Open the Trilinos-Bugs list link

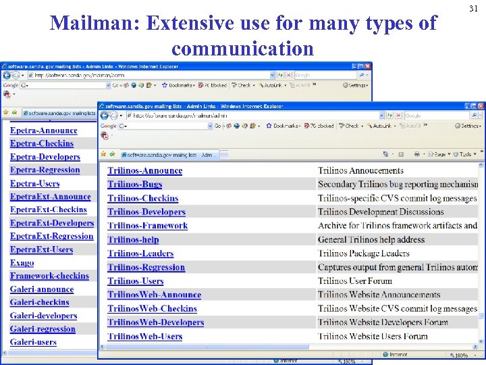135,185
